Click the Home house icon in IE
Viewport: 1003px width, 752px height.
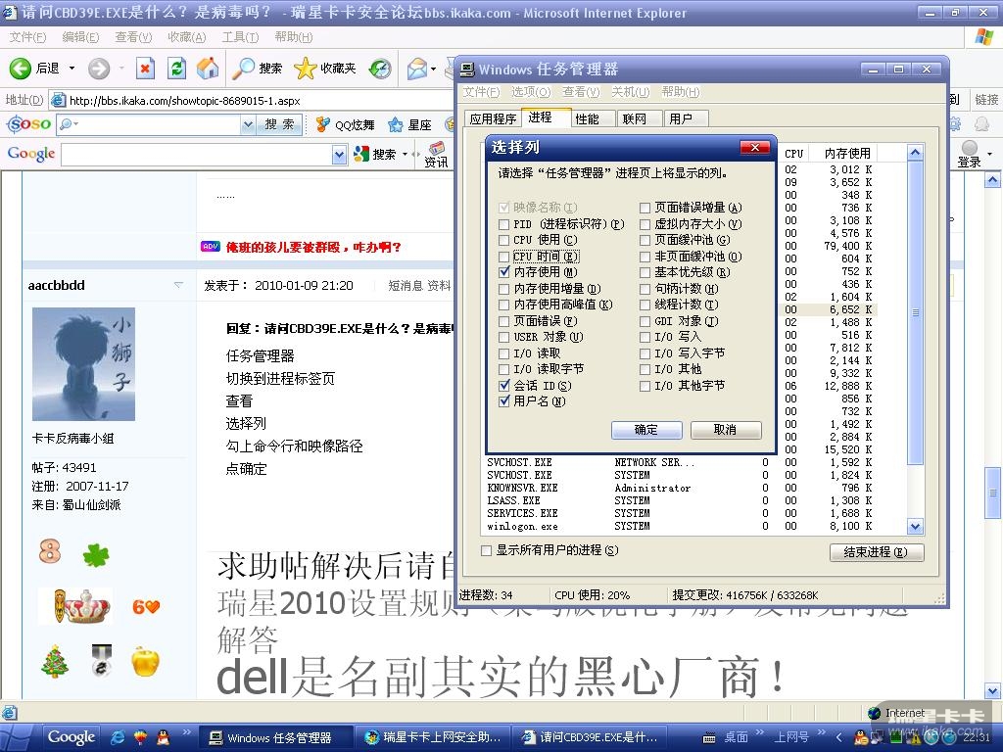pyautogui.click(x=208, y=68)
